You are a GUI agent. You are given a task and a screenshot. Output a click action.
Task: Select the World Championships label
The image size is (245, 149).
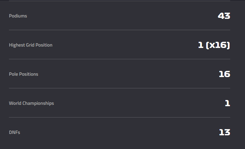pyautogui.click(x=31, y=103)
